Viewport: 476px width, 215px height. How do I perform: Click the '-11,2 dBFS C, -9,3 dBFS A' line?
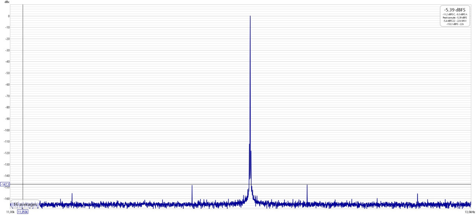coord(454,14)
